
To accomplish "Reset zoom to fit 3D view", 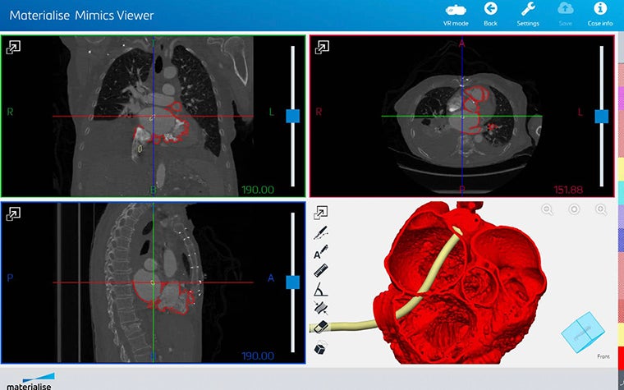I will [x=575, y=210].
